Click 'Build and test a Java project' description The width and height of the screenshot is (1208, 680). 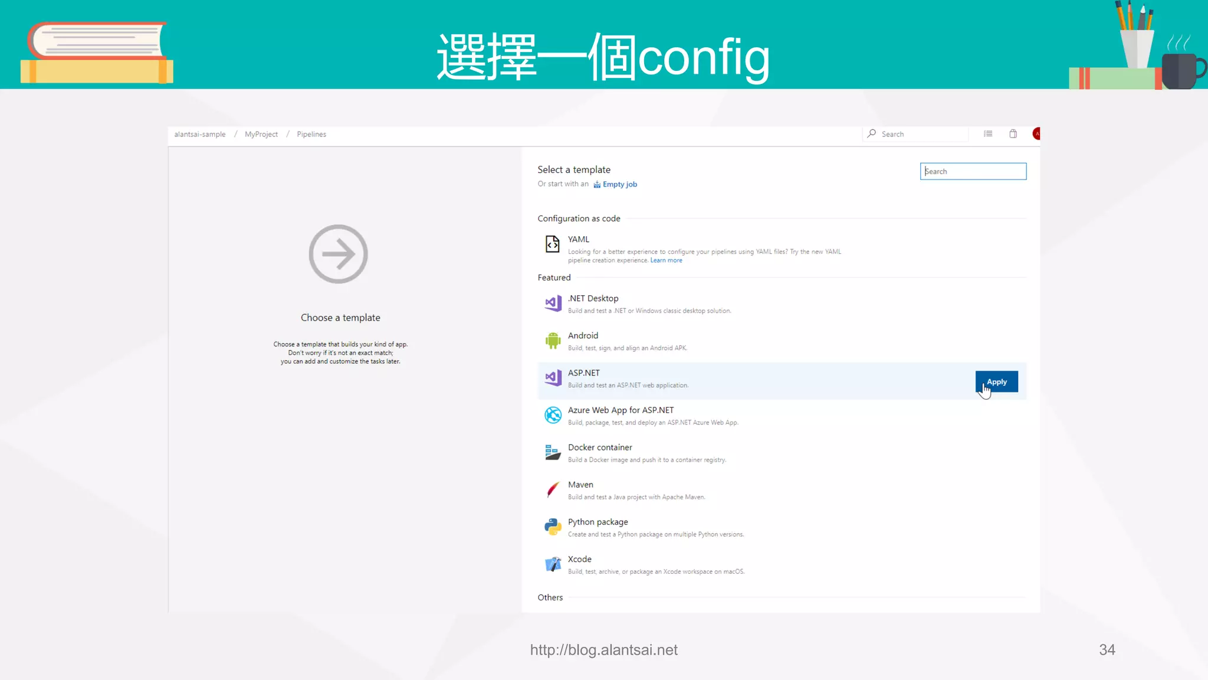(636, 497)
